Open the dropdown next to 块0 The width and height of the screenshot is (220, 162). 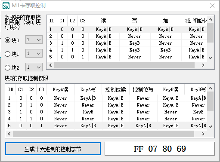pos(34,40)
